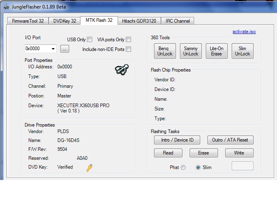Click the empty box below Write button
This screenshot has width=277, height=199.
[243, 166]
